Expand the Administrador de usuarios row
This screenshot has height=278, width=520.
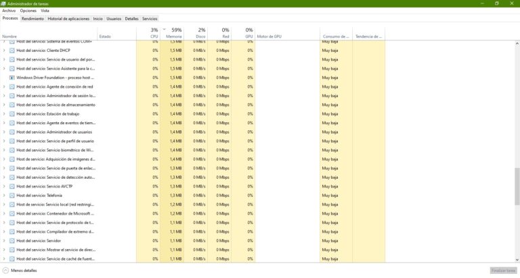[4, 132]
